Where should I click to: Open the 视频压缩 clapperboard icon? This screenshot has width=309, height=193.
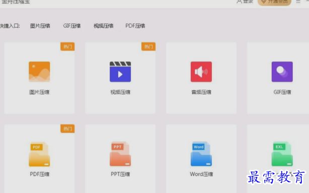120,72
